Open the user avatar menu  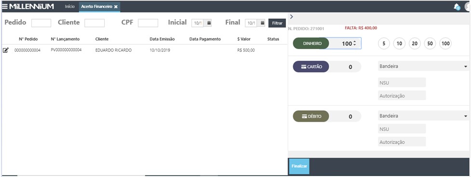pyautogui.click(x=468, y=6)
